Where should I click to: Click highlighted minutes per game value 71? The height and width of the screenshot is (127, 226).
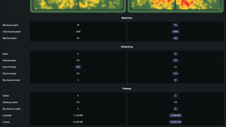coord(176,25)
